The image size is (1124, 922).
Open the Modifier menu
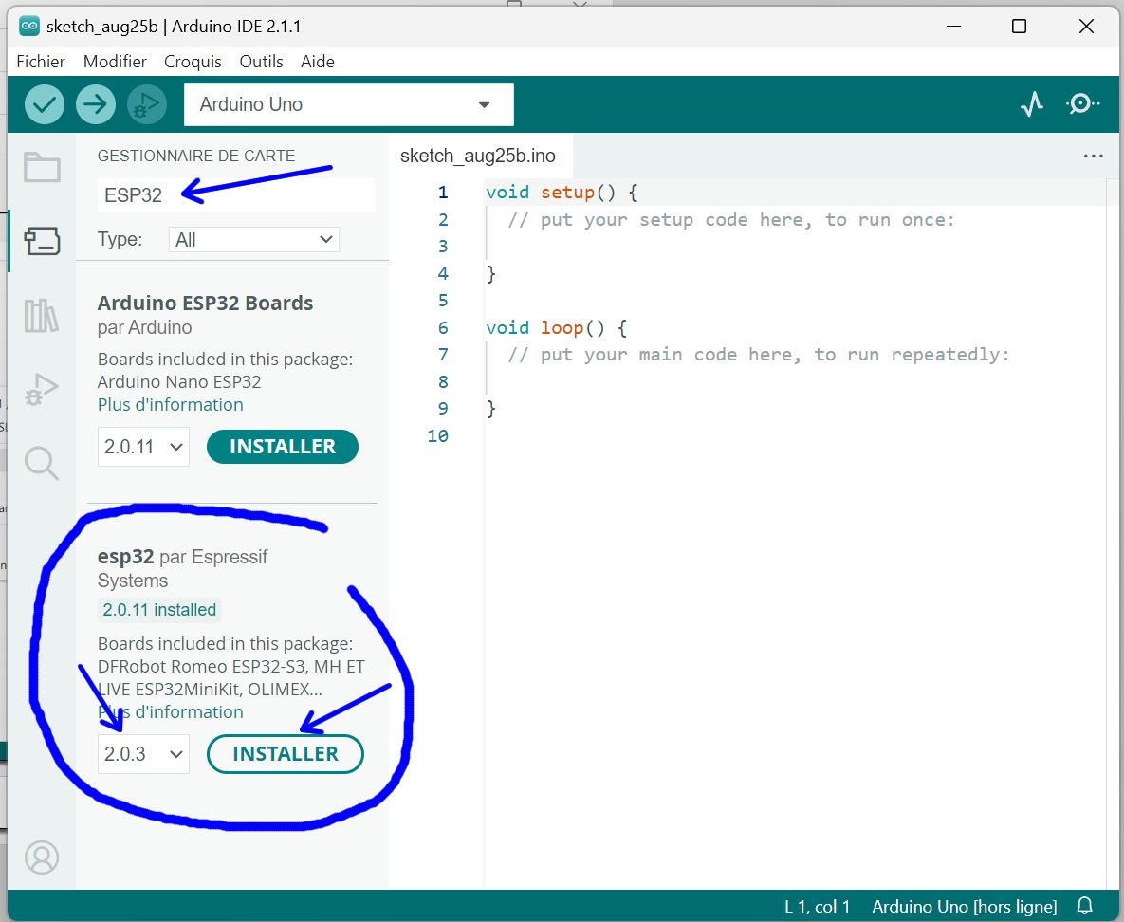coord(115,62)
